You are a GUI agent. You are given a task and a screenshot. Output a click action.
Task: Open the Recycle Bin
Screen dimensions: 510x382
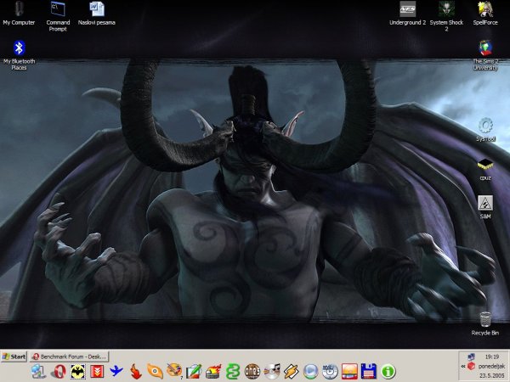485,323
